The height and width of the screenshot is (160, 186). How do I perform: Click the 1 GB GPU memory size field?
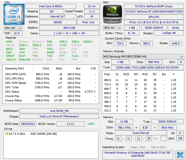(132, 28)
